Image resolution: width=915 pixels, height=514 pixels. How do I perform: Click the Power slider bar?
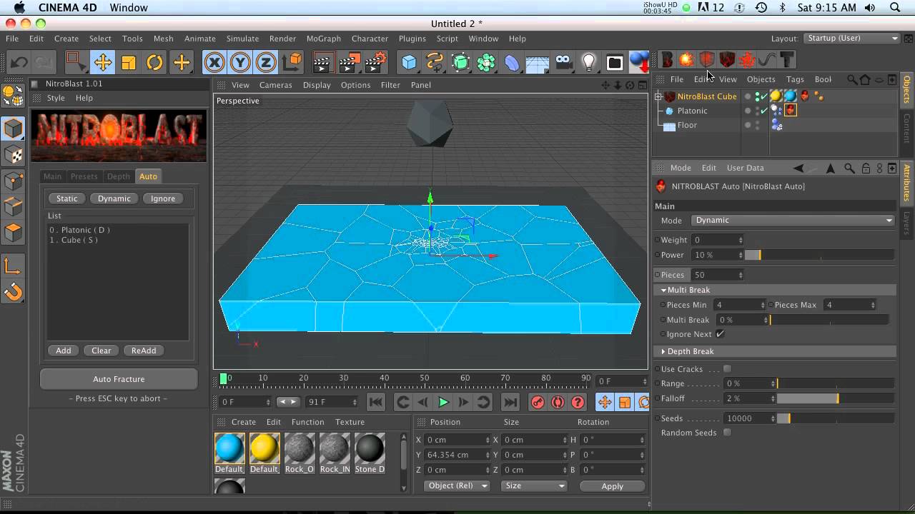(819, 255)
